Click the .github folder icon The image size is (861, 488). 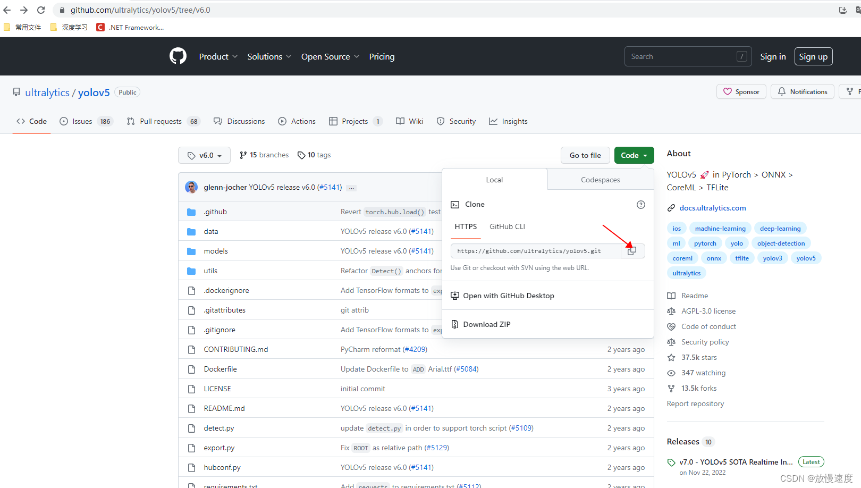(x=191, y=212)
